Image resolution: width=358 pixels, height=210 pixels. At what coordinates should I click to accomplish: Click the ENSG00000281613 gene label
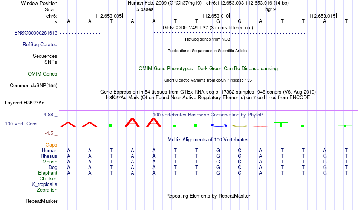click(x=36, y=33)
